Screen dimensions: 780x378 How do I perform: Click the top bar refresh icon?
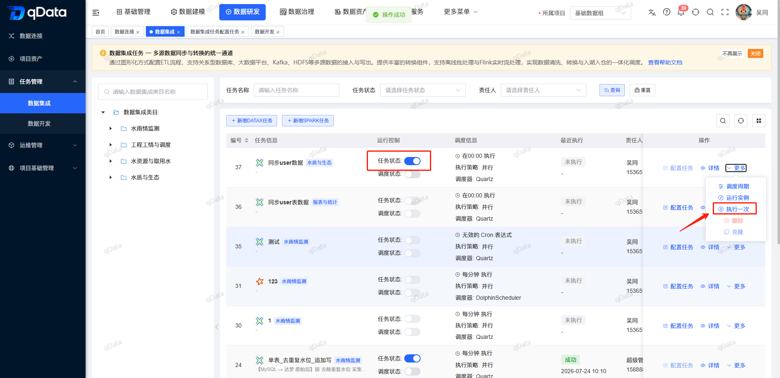696,12
